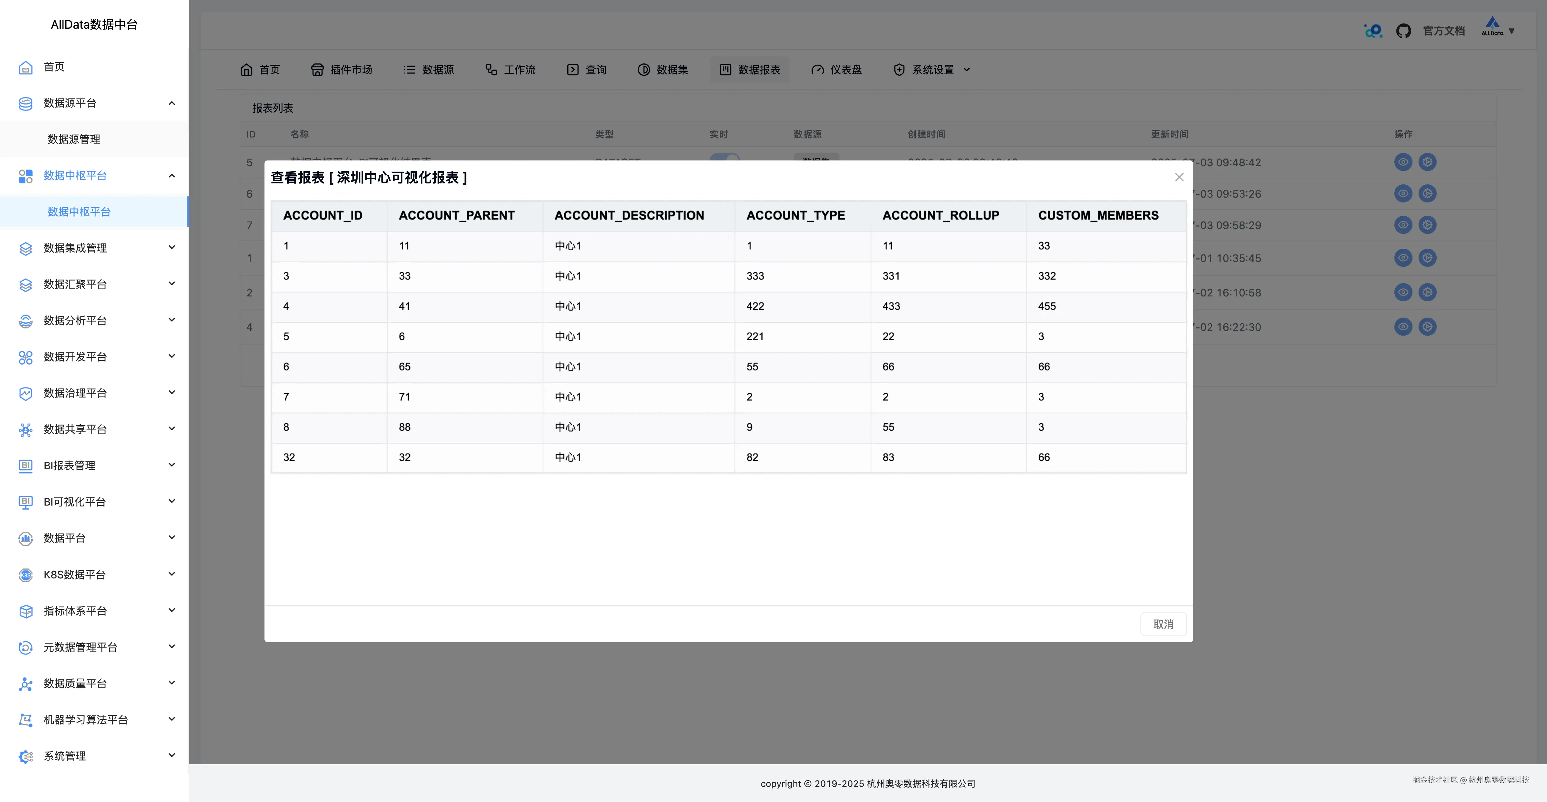1547x802 pixels.
Task: Click settings gear icon for report row 6
Action: coord(1427,193)
